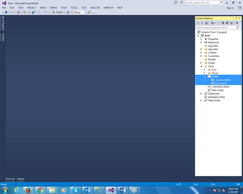
Task: Open the Toolbox side tab
Action: 3,37
